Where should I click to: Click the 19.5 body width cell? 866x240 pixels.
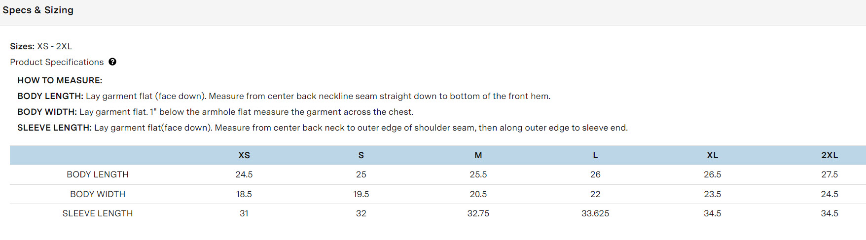361,194
